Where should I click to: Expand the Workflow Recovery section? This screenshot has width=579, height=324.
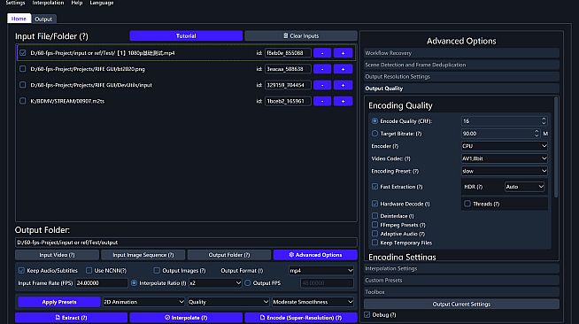tap(461, 53)
